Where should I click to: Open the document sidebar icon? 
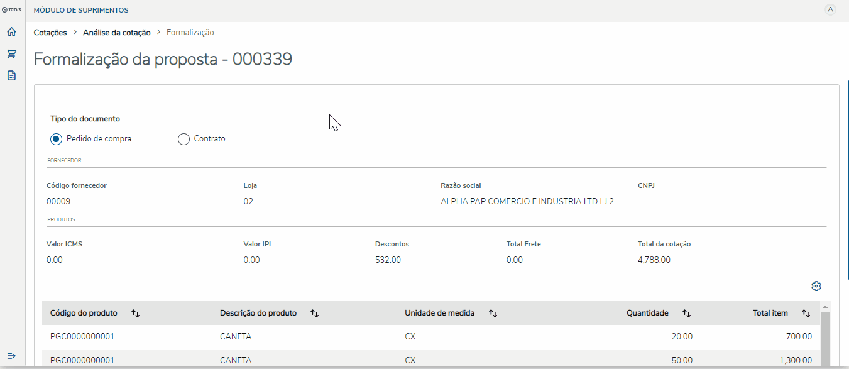[11, 75]
